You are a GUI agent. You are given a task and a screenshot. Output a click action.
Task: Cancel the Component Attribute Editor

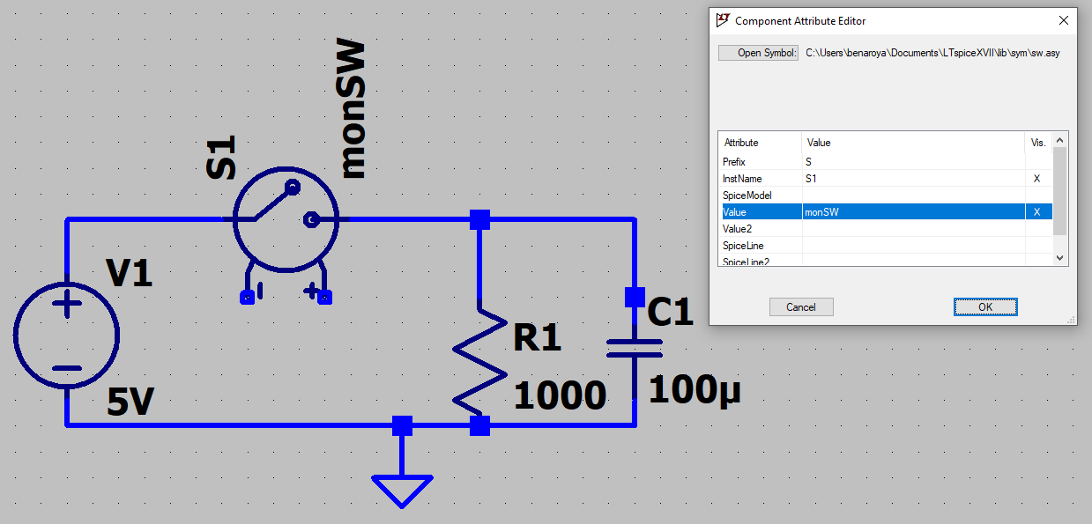(x=801, y=307)
